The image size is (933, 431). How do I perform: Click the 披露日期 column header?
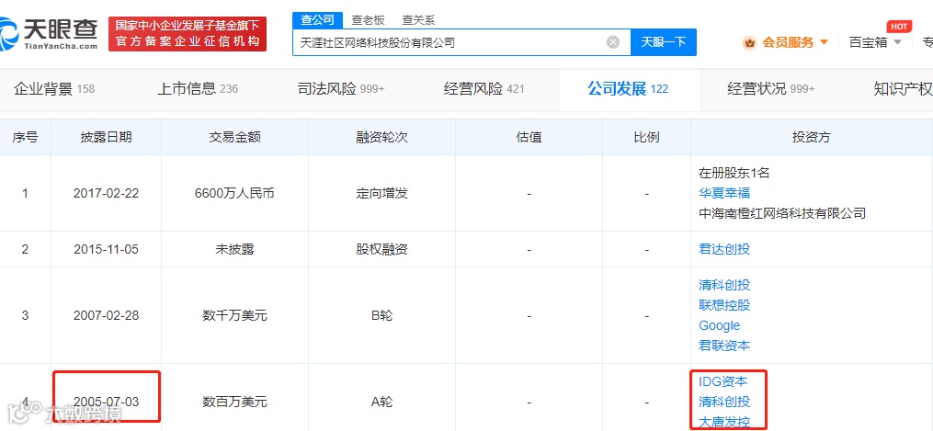(x=107, y=137)
